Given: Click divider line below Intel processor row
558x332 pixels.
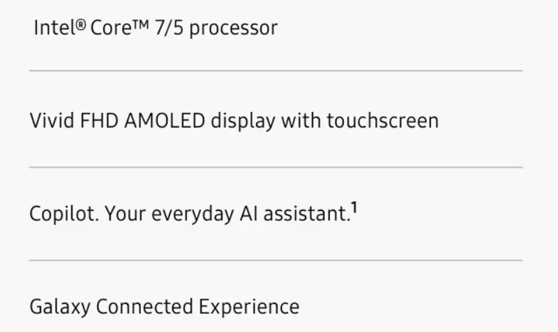Looking at the screenshot, I should point(276,71).
